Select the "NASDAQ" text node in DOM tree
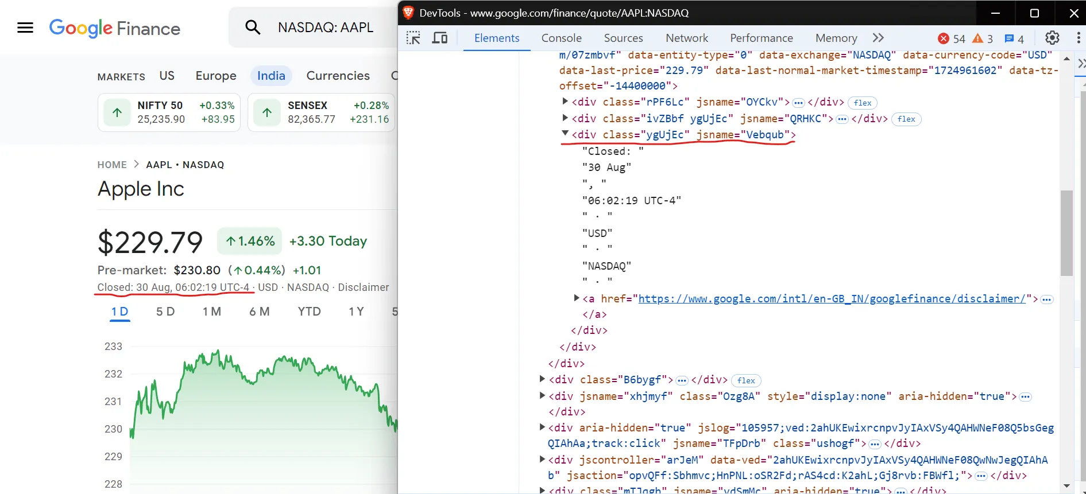 606,266
